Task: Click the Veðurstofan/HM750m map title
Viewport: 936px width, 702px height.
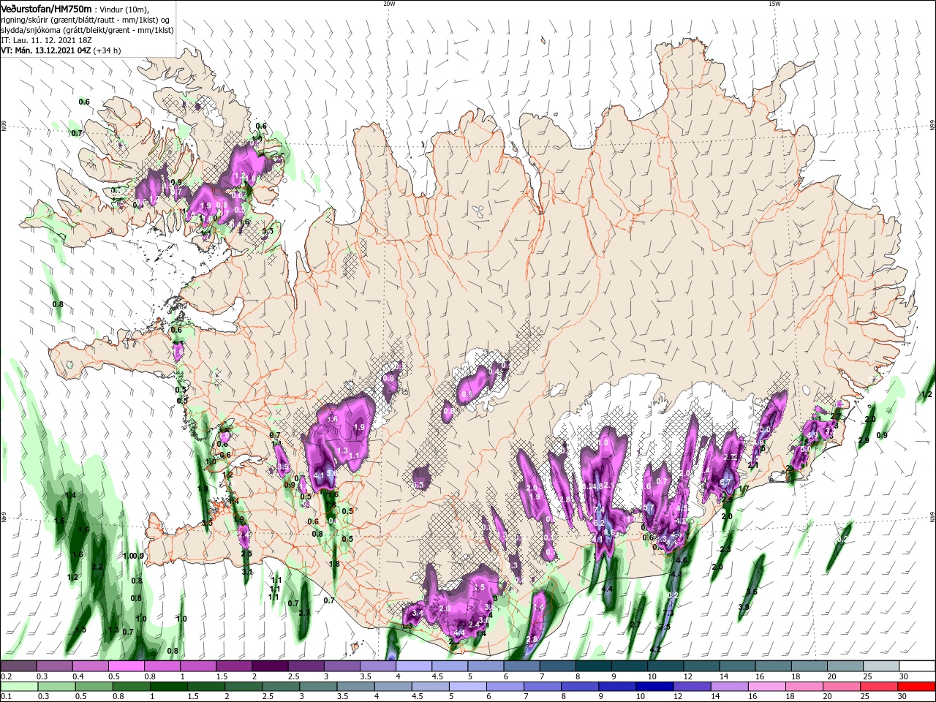Action: click(46, 8)
